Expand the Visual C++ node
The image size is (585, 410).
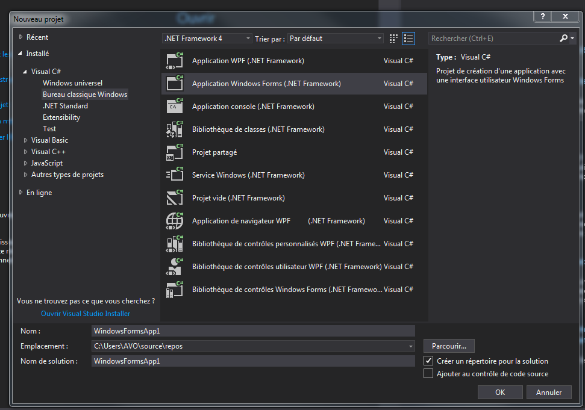[25, 152]
